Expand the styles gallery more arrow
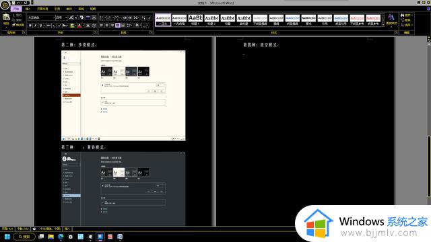This screenshot has width=431, height=242. pyautogui.click(x=383, y=25)
